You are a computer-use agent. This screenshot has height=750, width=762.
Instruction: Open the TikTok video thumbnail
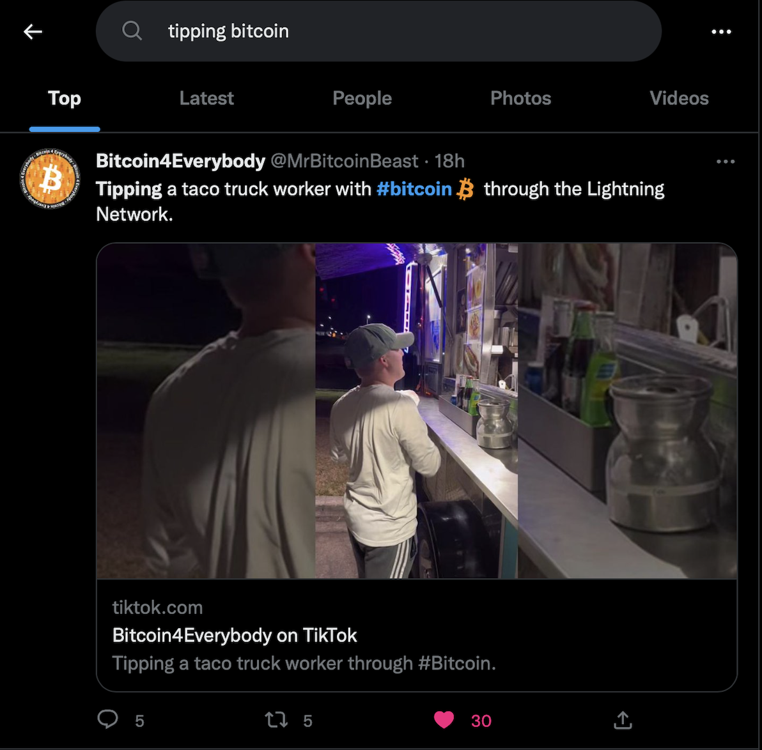[416, 411]
